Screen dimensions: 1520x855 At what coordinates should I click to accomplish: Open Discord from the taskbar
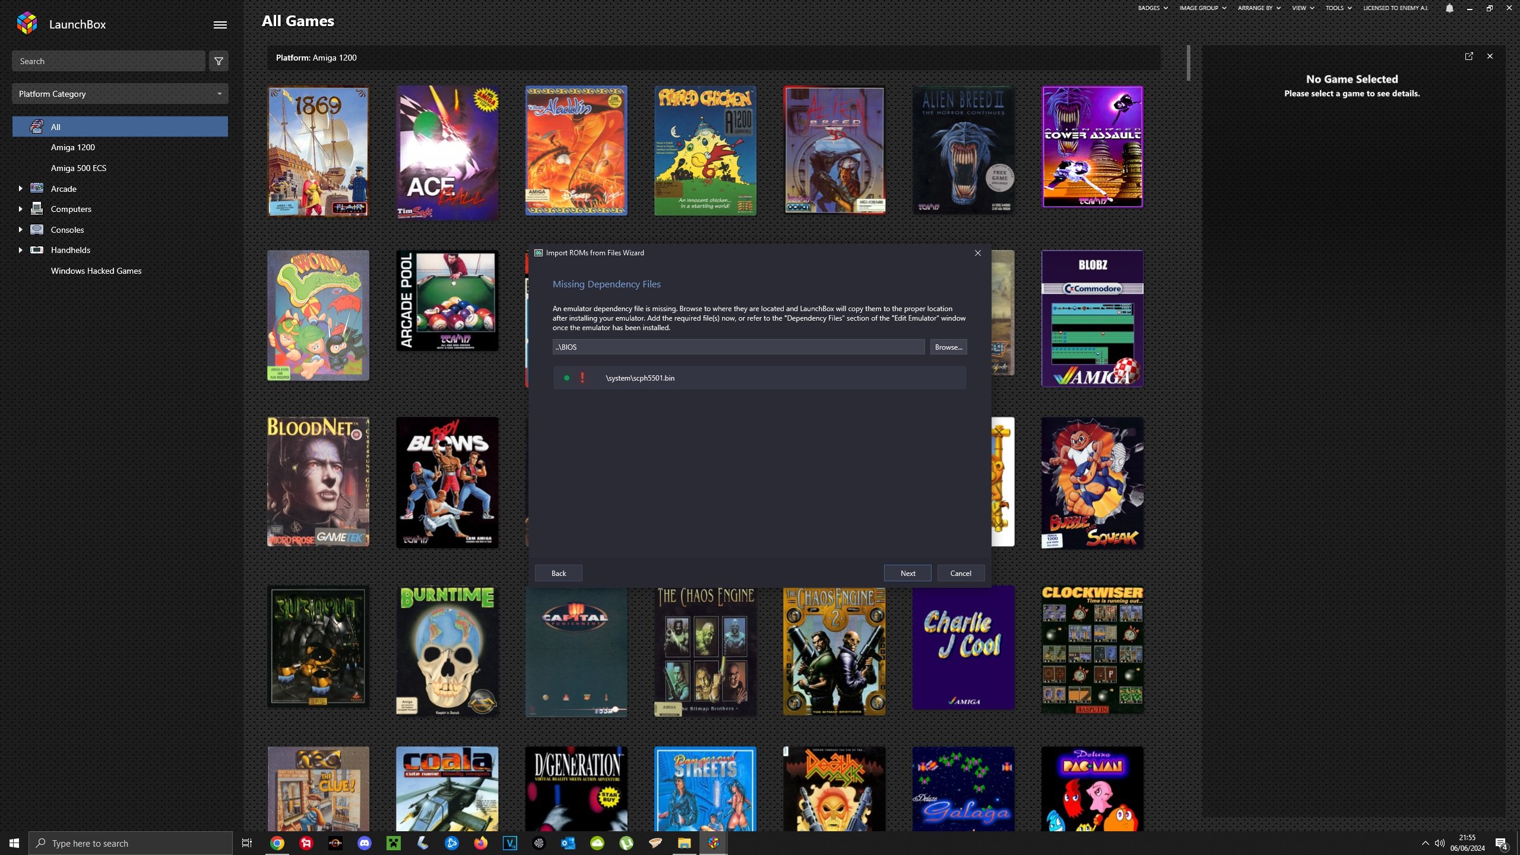tap(365, 843)
